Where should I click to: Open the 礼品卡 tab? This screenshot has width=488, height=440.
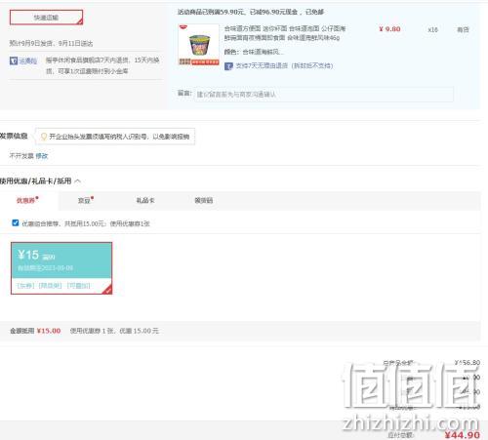tap(145, 200)
